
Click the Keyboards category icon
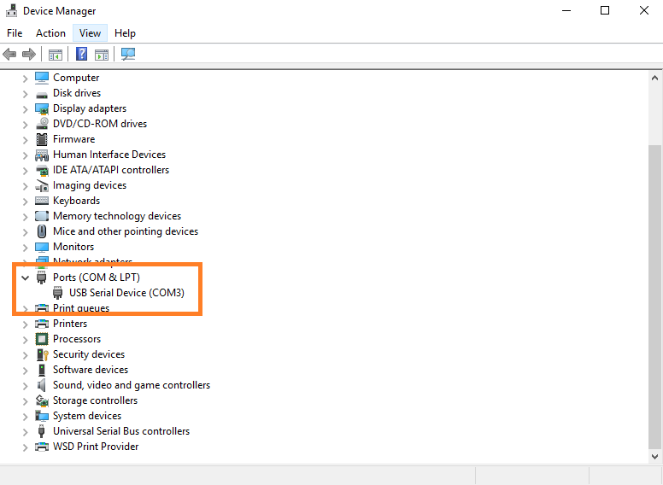42,201
